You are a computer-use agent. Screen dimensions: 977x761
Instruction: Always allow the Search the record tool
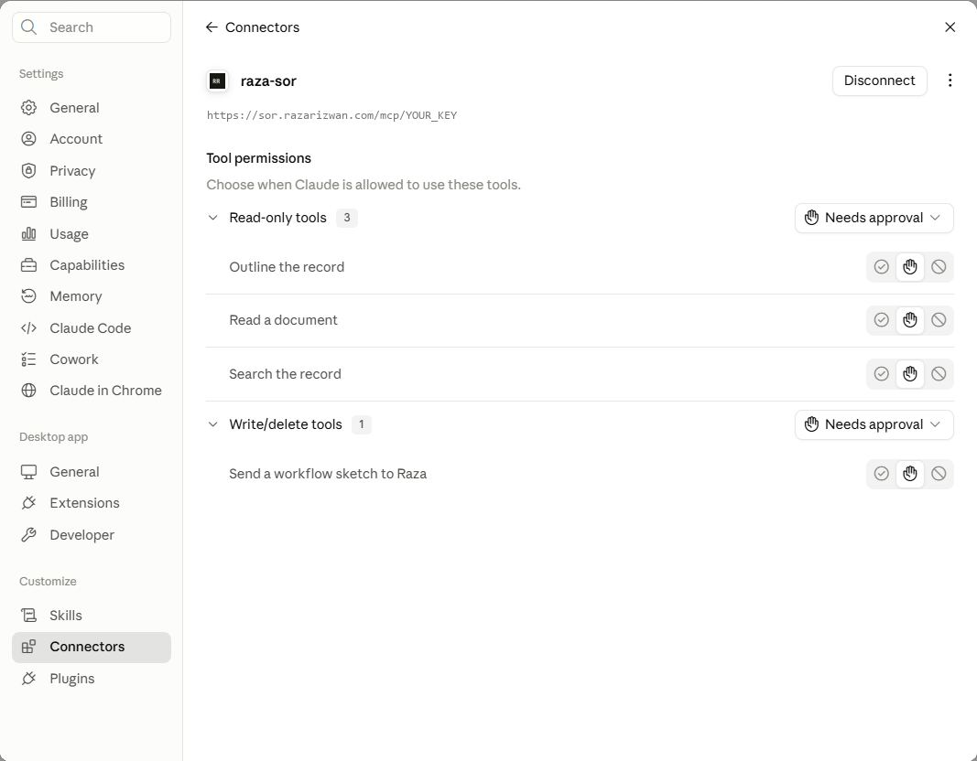[x=881, y=374]
